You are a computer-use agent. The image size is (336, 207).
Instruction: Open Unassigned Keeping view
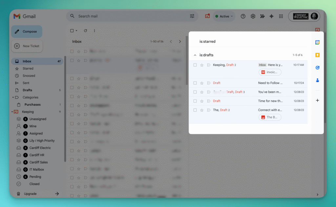(37, 119)
